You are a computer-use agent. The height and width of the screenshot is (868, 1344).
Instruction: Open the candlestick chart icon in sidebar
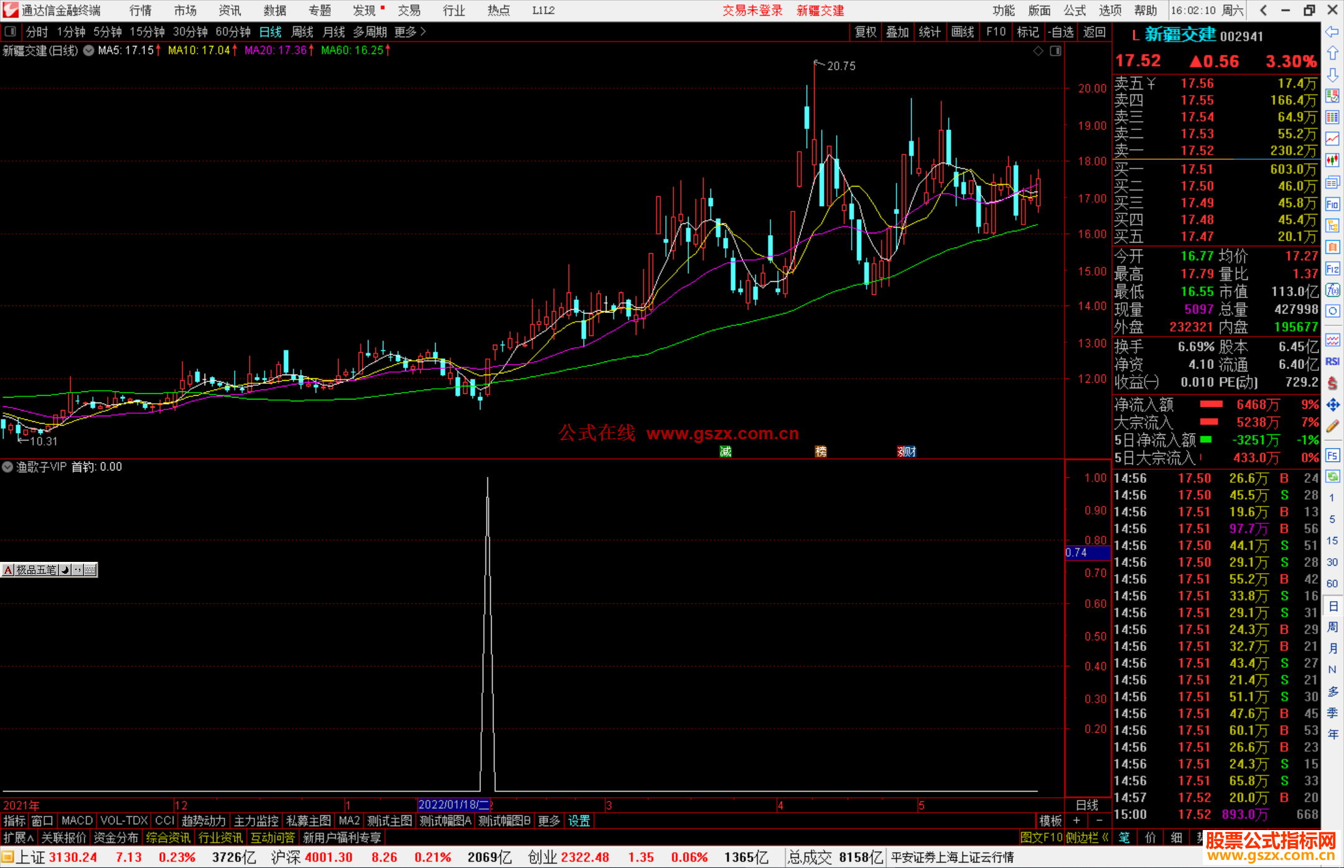tap(1332, 161)
